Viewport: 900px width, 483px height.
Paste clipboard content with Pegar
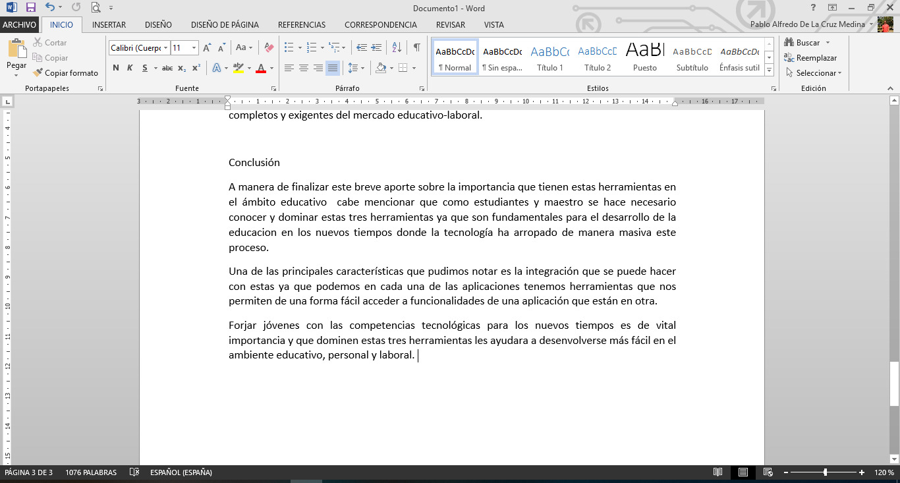point(16,57)
